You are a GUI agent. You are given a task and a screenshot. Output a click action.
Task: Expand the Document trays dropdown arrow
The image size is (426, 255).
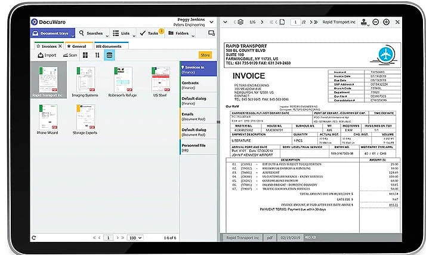73,36
